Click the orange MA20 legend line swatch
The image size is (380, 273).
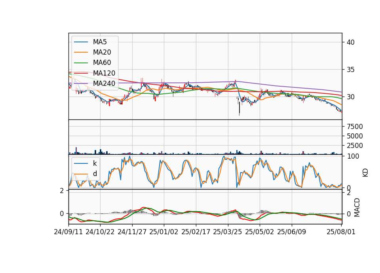click(81, 52)
